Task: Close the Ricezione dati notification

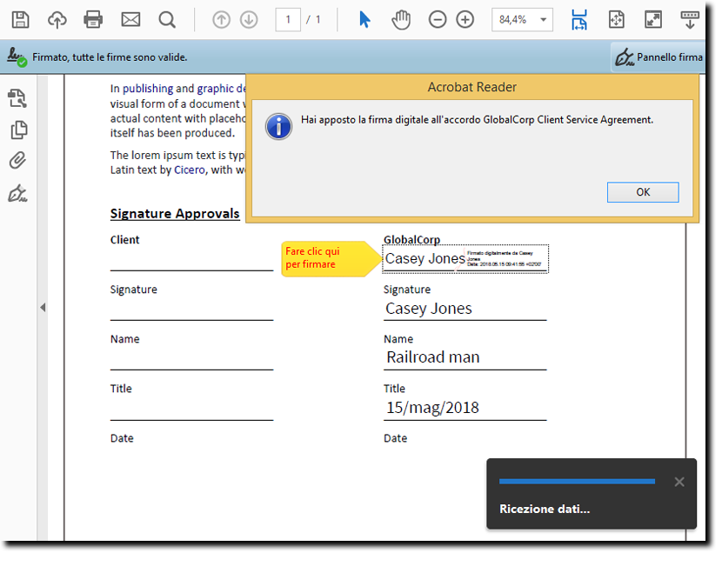Action: click(x=679, y=482)
